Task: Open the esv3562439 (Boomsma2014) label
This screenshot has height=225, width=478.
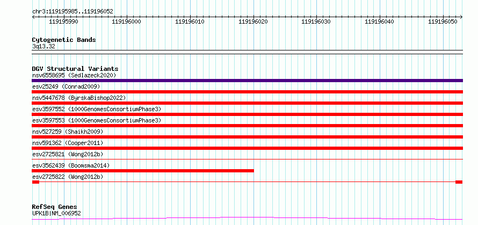Action: pyautogui.click(x=71, y=165)
